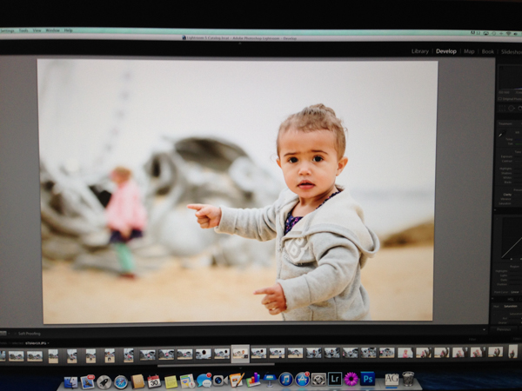Switch to the Book module
522x391 pixels.
[x=488, y=51]
